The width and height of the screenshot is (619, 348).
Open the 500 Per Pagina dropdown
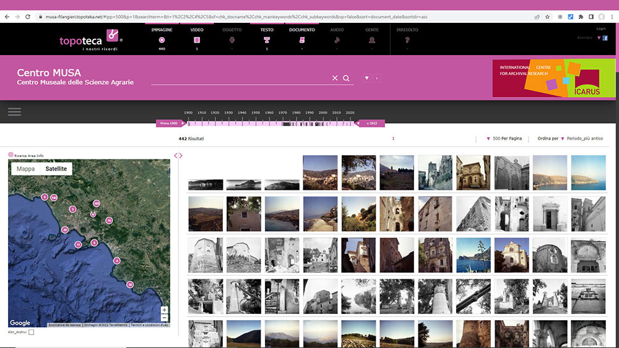tap(504, 138)
